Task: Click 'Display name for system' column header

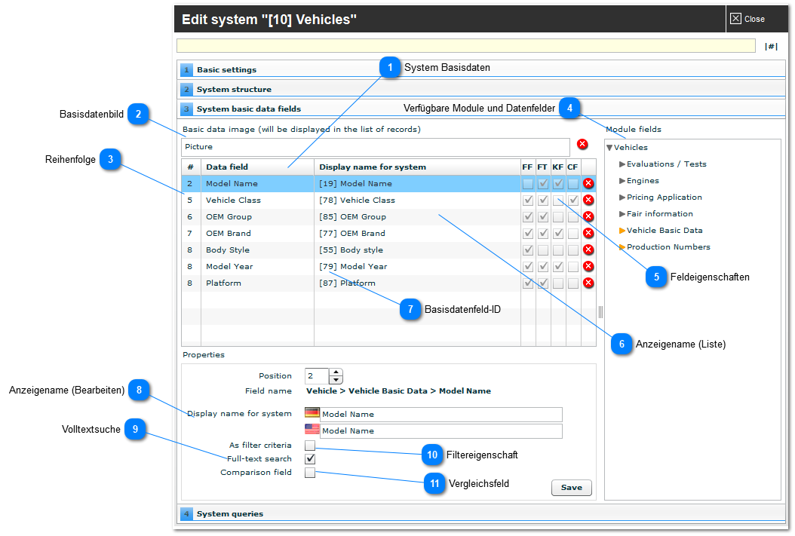Action: point(417,167)
